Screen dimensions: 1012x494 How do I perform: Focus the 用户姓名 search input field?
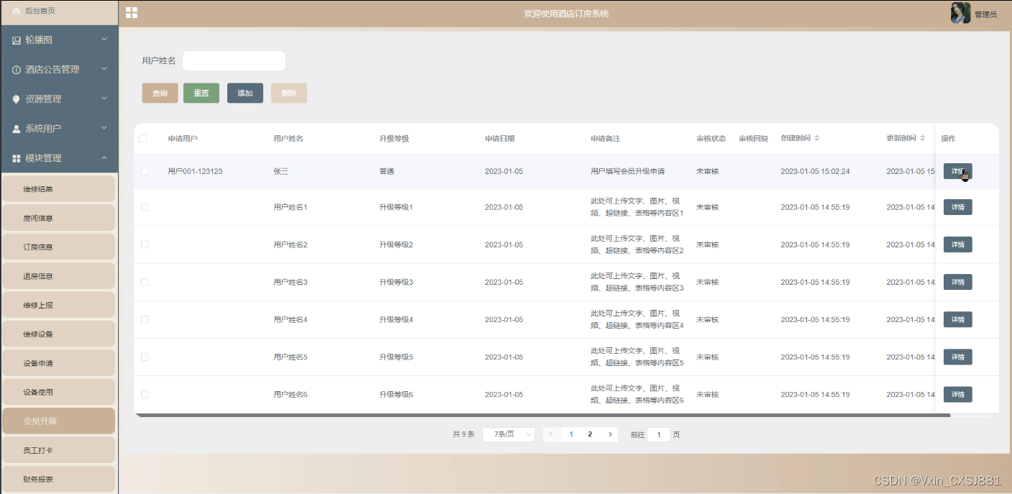tap(234, 61)
